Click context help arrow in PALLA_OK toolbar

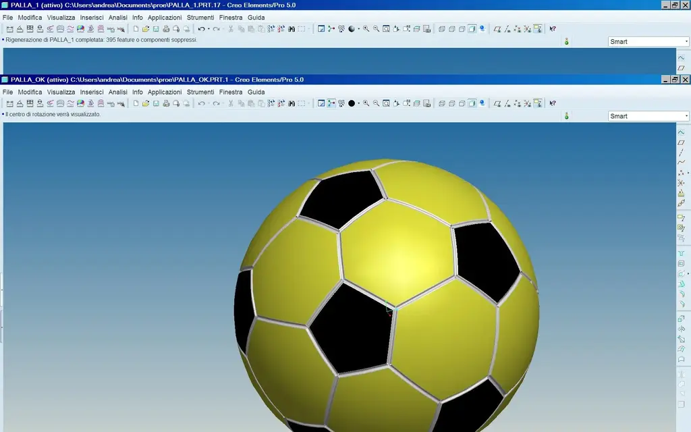553,103
